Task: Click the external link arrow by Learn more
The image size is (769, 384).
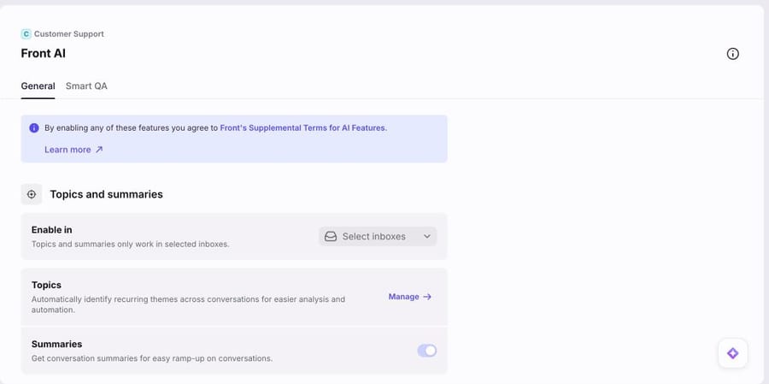Action: click(x=99, y=150)
